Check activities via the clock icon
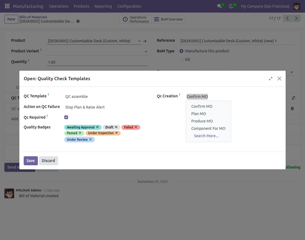The height and width of the screenshot is (240, 305). [x=231, y=6]
